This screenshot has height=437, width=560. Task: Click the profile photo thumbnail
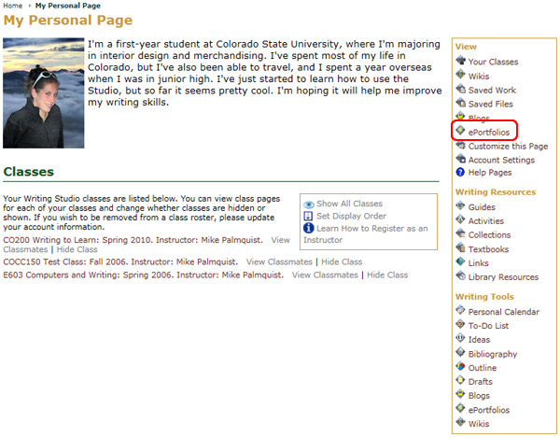[x=44, y=93]
